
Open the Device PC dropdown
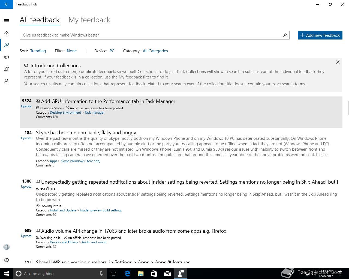coord(112,51)
